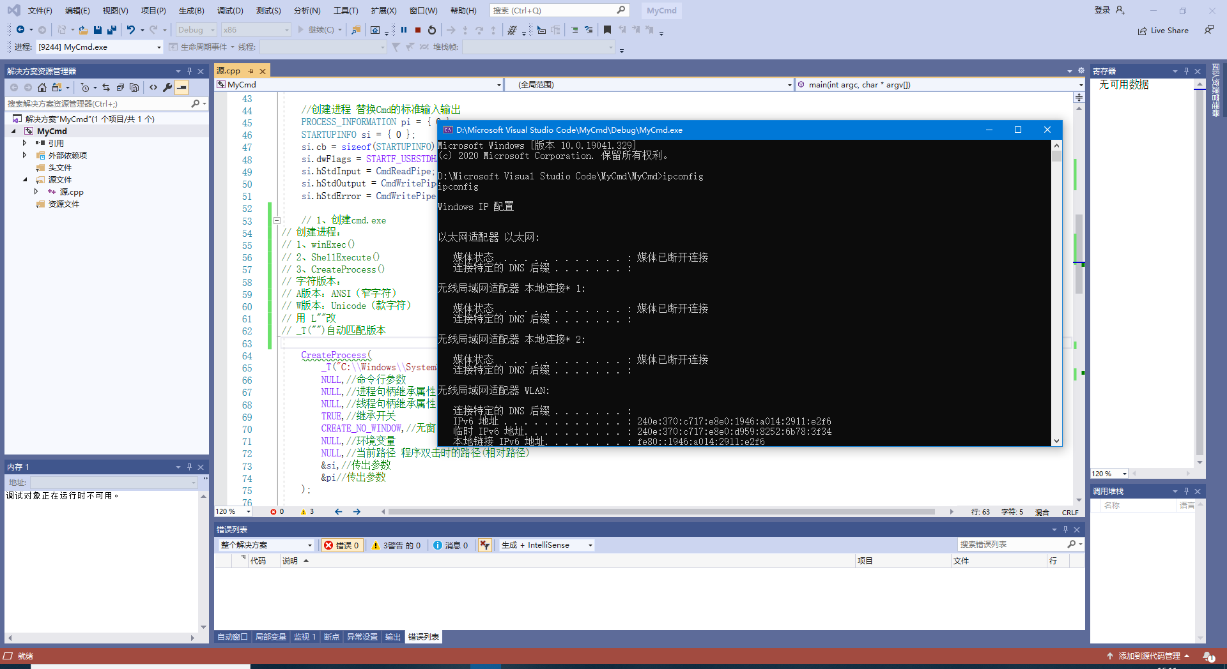Click the 说明 column header in error list
Screen dimensions: 1227x669
(290, 561)
